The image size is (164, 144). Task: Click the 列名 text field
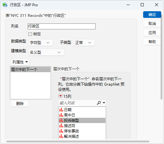tap(62, 26)
